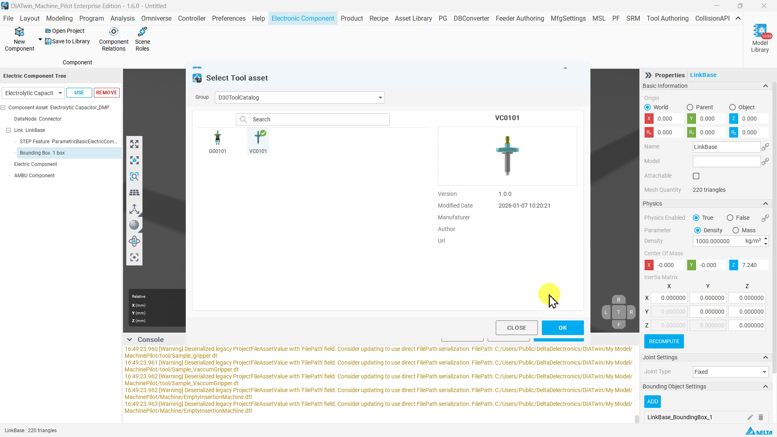Click the coordinate axes viewport icon
Viewport: 777px width, 437px height.
point(134,209)
